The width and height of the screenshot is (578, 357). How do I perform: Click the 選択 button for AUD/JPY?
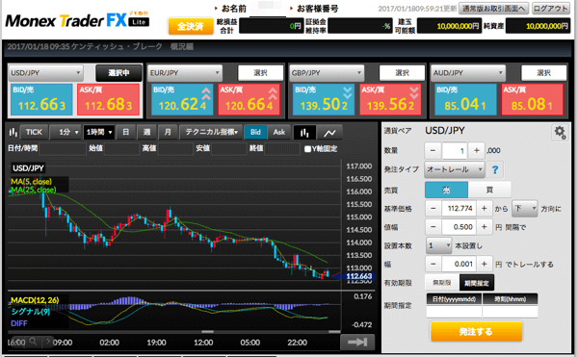tap(543, 73)
